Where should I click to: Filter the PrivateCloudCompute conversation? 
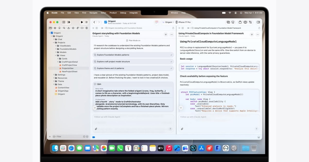pyautogui.click(x=252, y=34)
